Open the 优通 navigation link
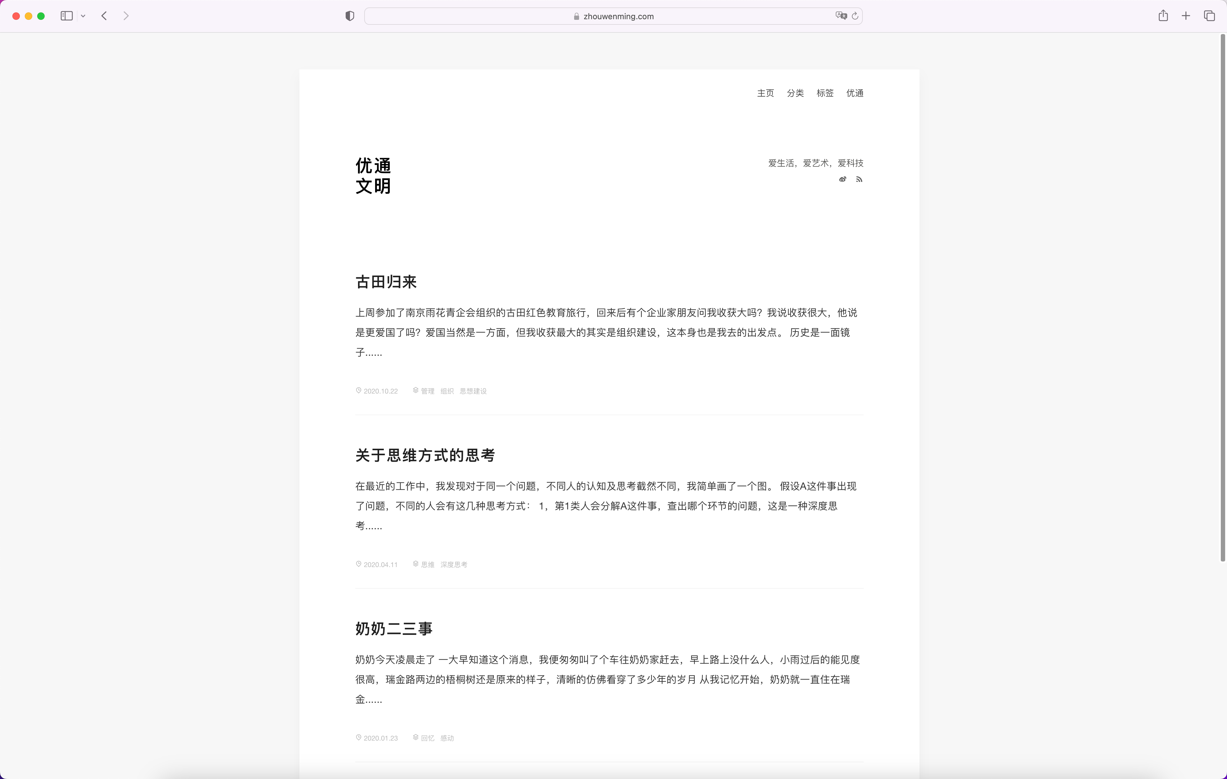The image size is (1227, 779). point(854,93)
